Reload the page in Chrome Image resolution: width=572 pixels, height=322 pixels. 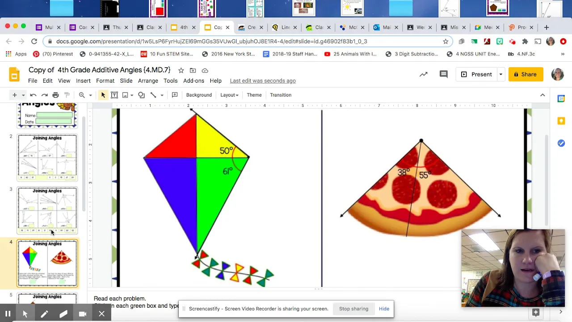click(x=34, y=41)
